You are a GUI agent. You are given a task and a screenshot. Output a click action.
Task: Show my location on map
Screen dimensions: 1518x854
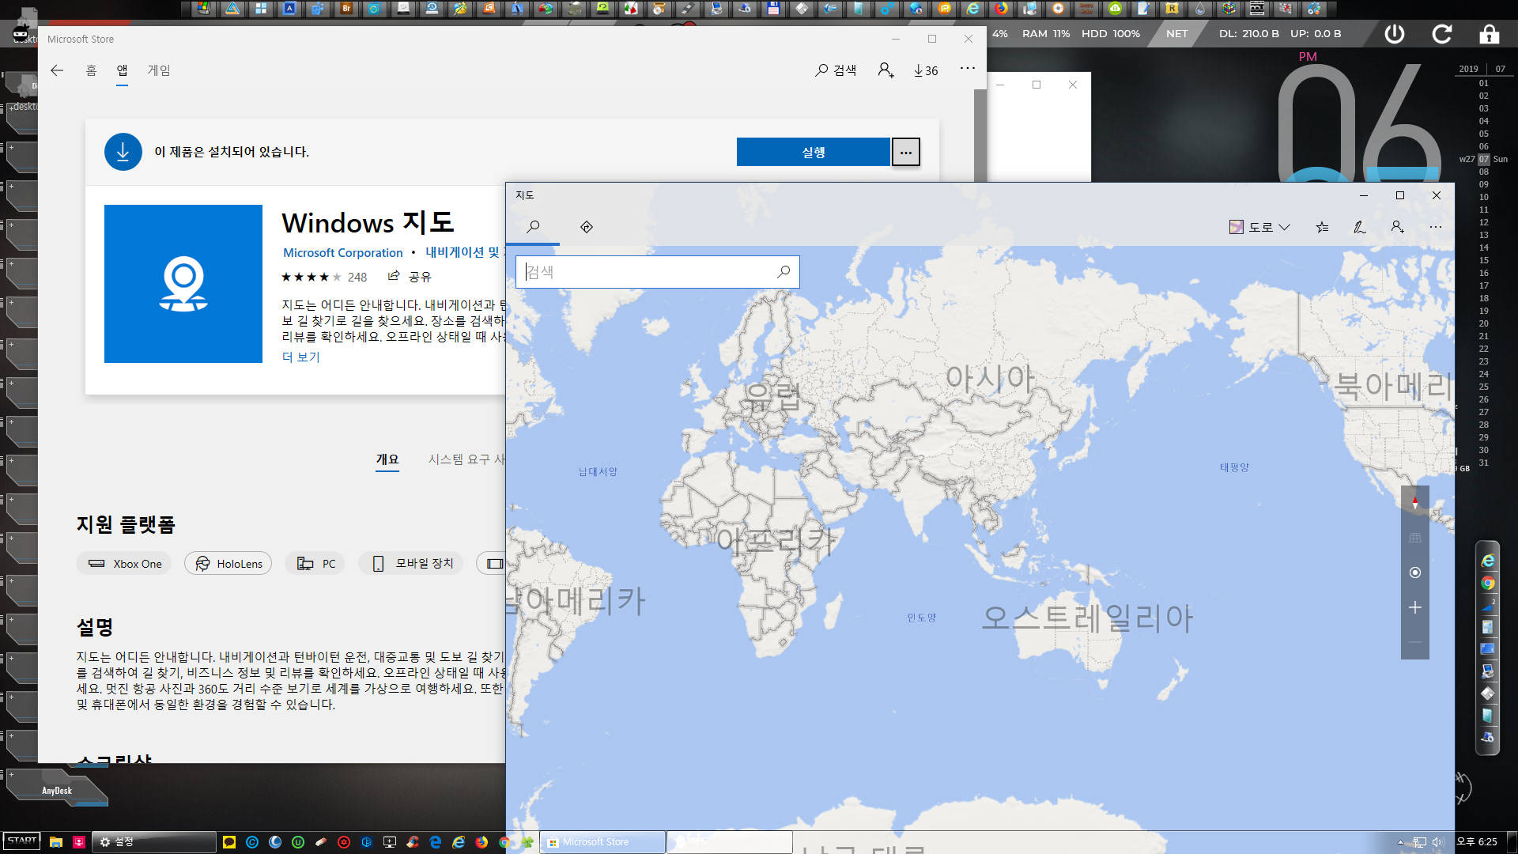pos(1415,572)
